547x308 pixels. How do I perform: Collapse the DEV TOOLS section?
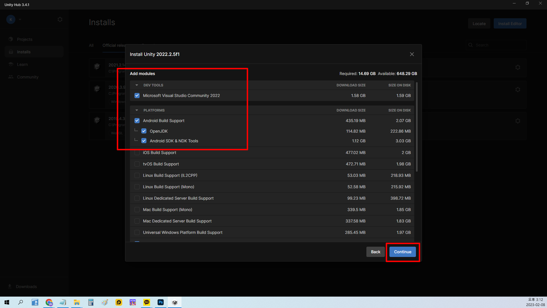coord(137,85)
